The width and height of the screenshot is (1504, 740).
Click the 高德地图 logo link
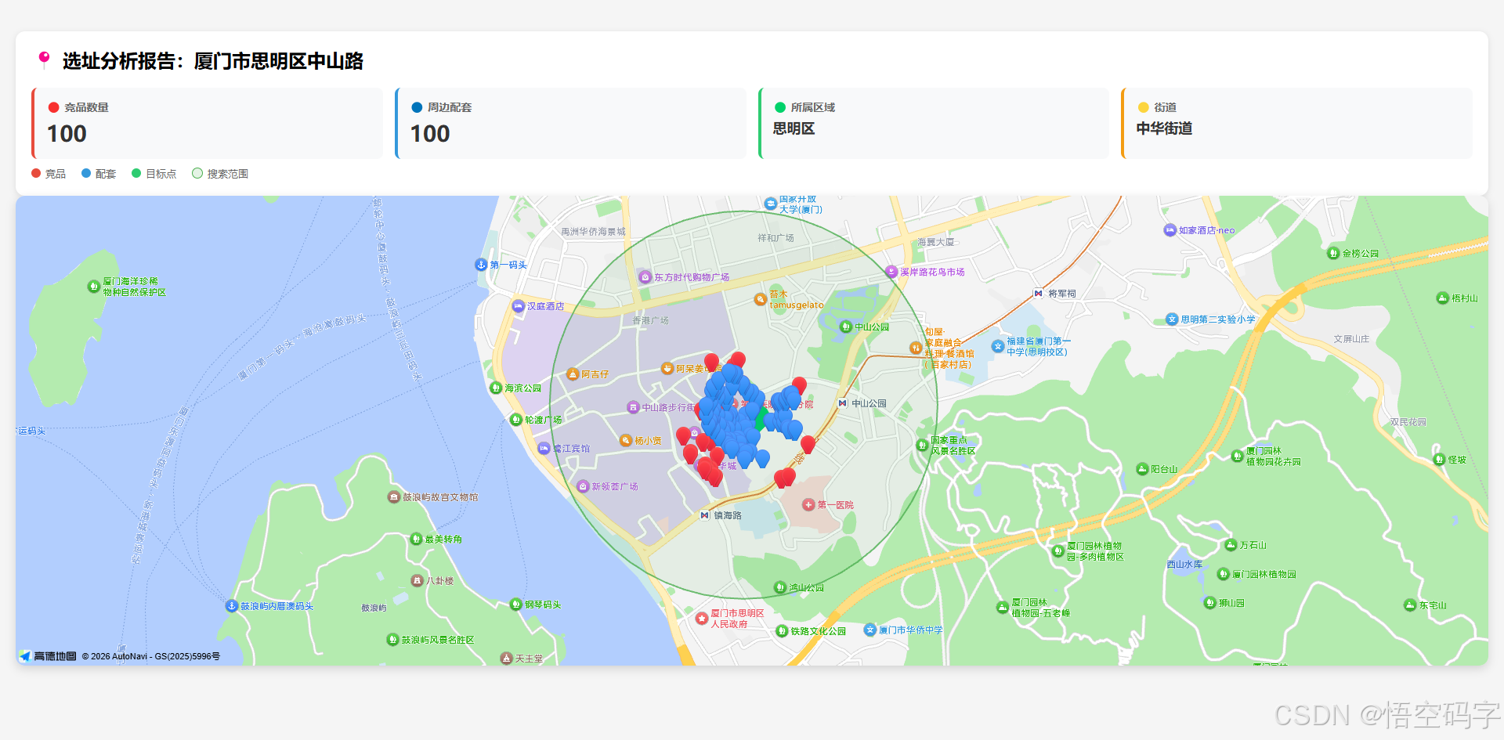[49, 656]
